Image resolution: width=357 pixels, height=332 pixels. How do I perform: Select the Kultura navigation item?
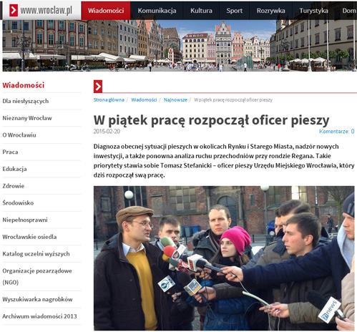201,11
